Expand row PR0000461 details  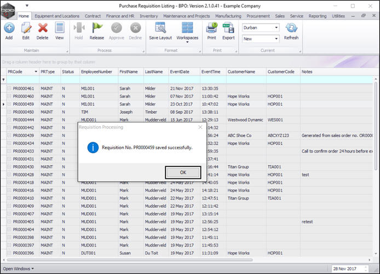[9, 88]
